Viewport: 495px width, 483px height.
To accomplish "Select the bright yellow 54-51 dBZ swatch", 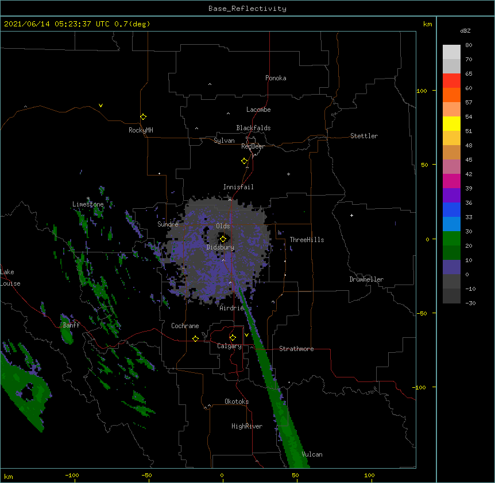I will click(451, 123).
